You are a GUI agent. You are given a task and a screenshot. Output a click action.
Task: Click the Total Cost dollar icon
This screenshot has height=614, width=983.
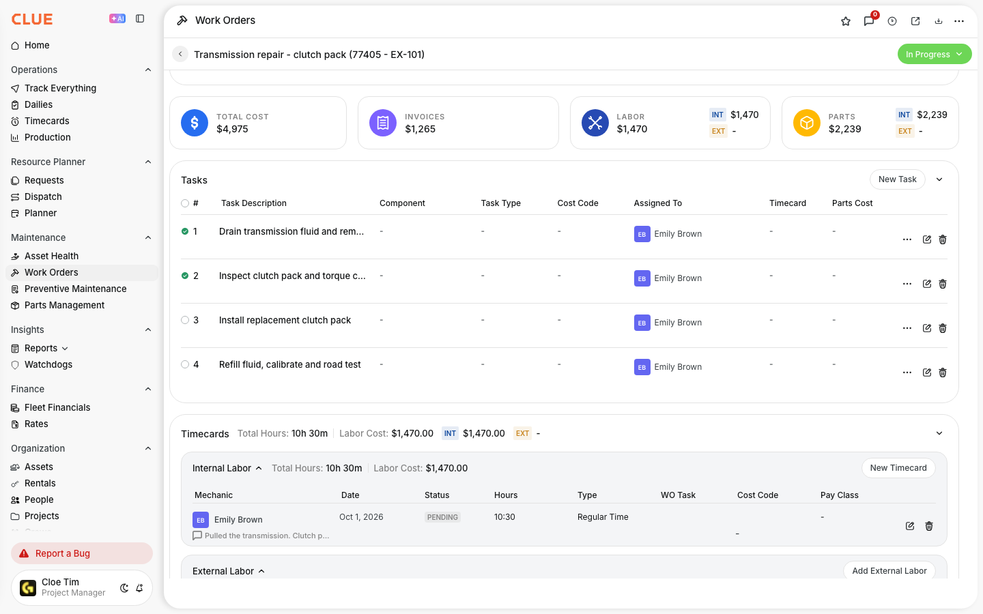195,123
